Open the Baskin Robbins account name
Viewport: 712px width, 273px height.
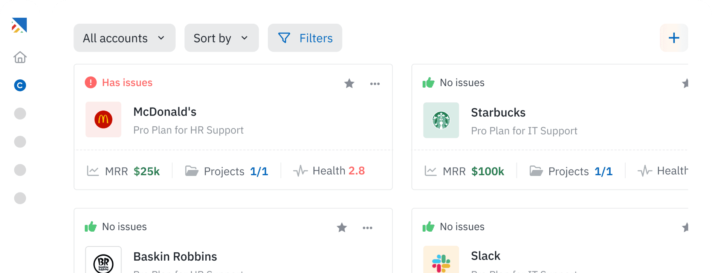[175, 256]
